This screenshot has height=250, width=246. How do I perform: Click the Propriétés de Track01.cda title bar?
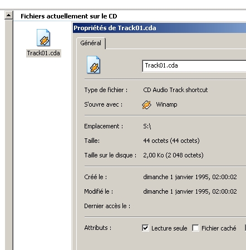click(x=159, y=28)
